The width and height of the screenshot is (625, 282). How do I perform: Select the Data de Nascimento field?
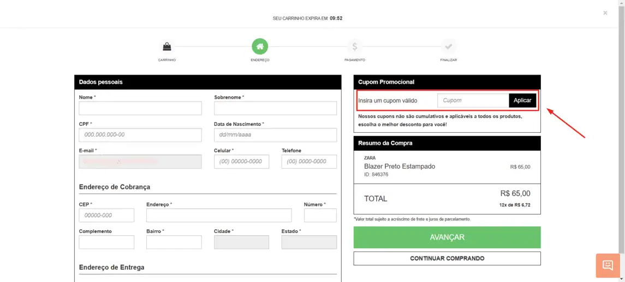pyautogui.click(x=276, y=135)
